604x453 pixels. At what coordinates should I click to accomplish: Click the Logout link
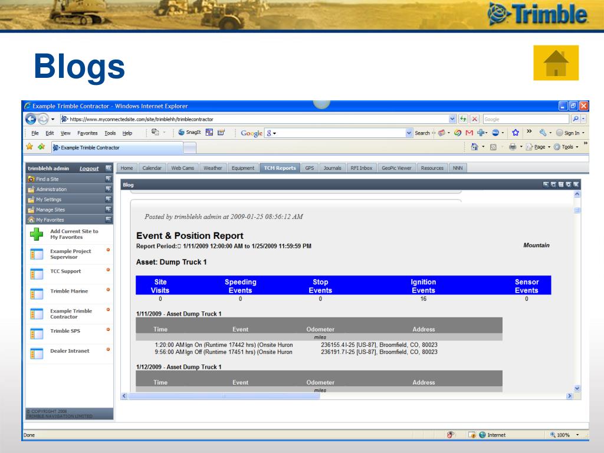[89, 168]
